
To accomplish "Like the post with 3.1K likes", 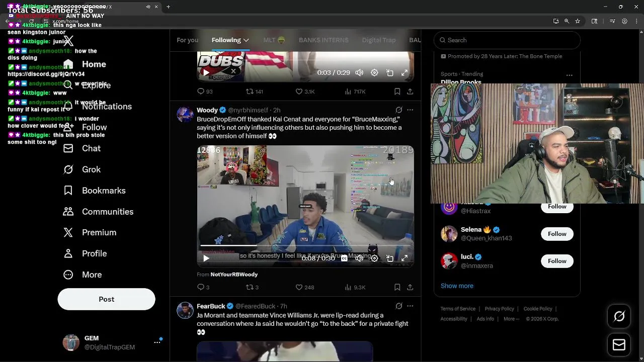I will (305, 92).
